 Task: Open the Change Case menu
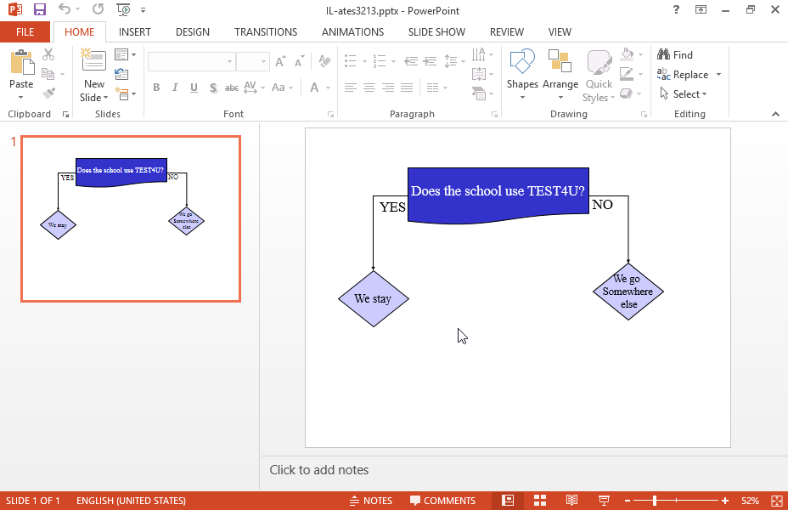[x=282, y=88]
